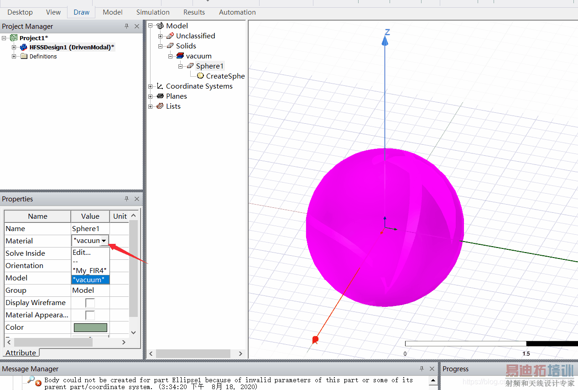Select Edit... in the material dropdown list

[82, 252]
